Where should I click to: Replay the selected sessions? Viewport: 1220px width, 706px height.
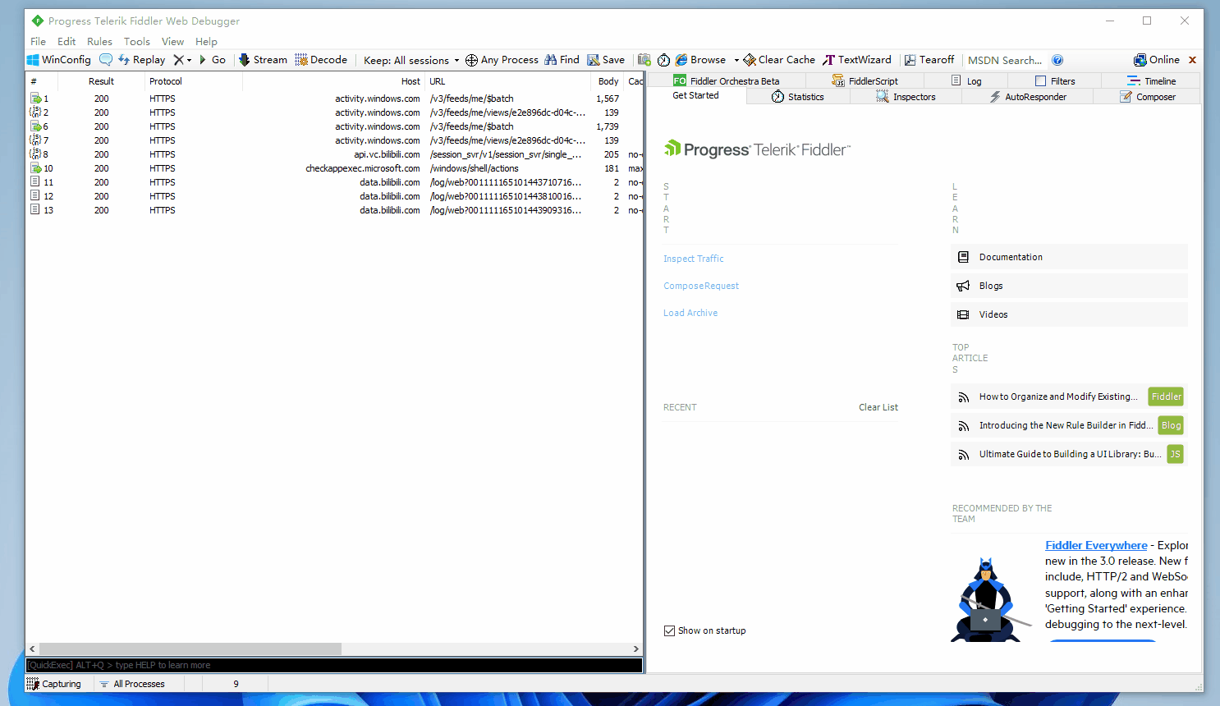142,60
